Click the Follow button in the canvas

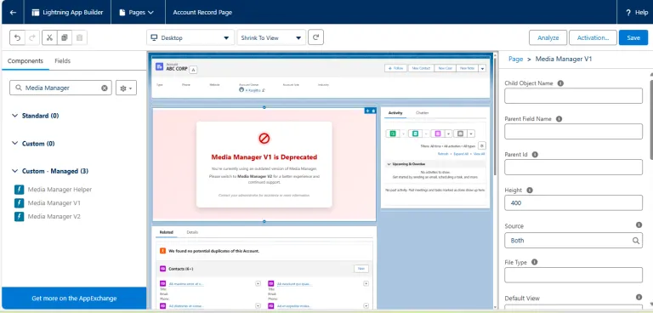pyautogui.click(x=395, y=68)
